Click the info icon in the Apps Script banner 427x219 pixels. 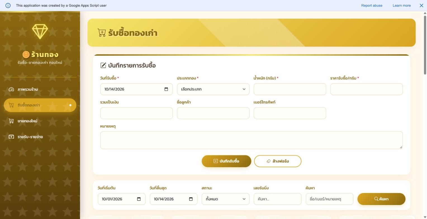[x=8, y=5]
